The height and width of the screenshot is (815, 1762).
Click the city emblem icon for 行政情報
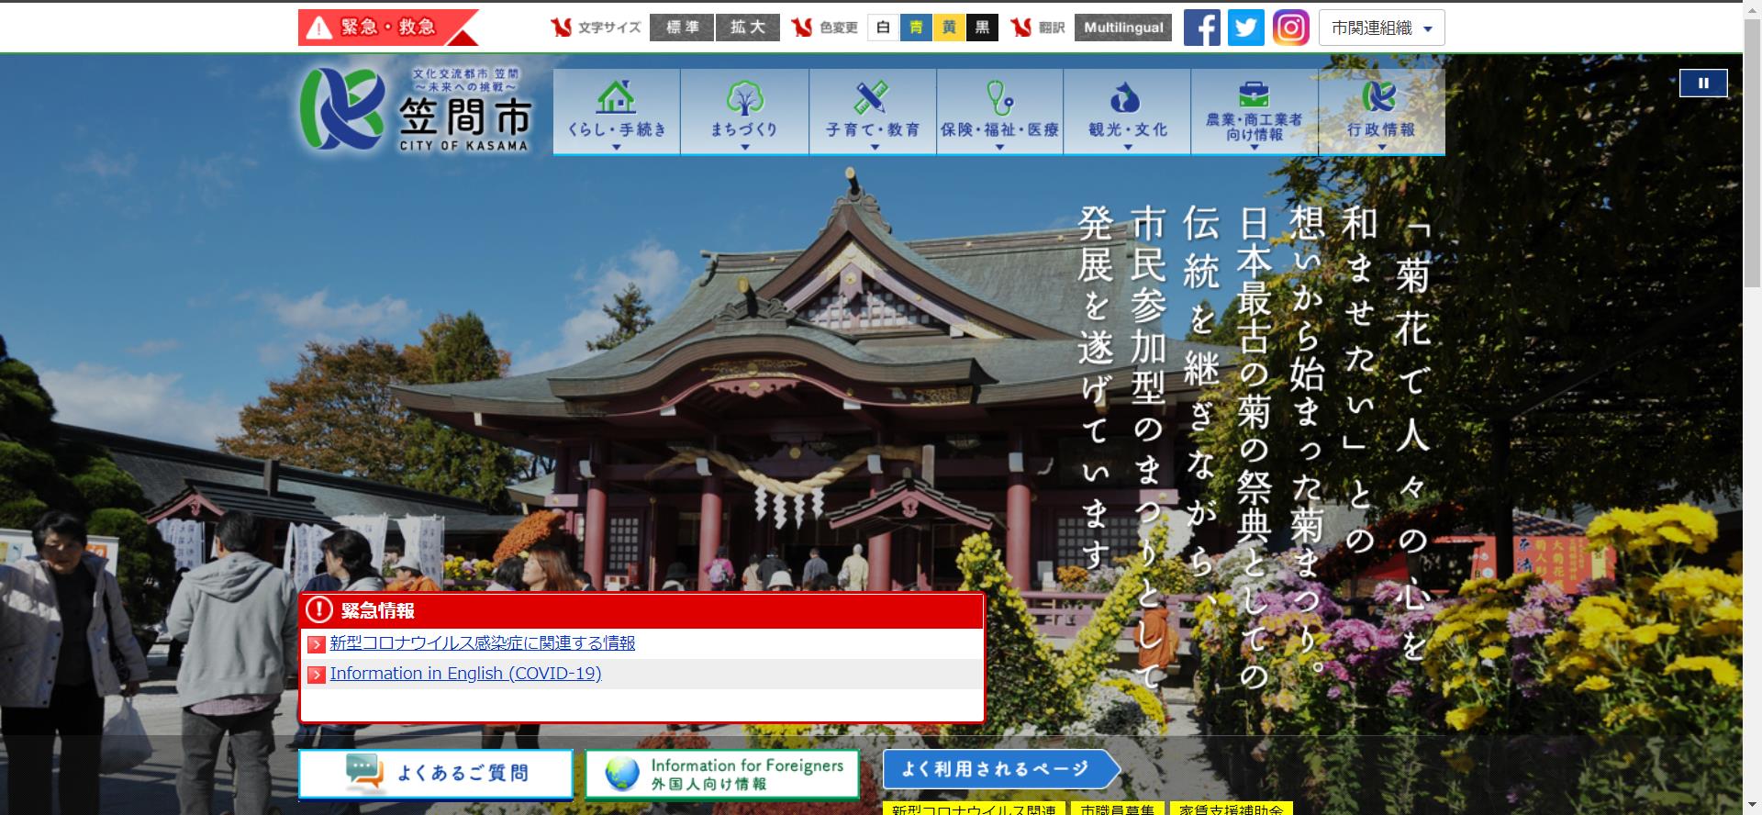click(1380, 96)
